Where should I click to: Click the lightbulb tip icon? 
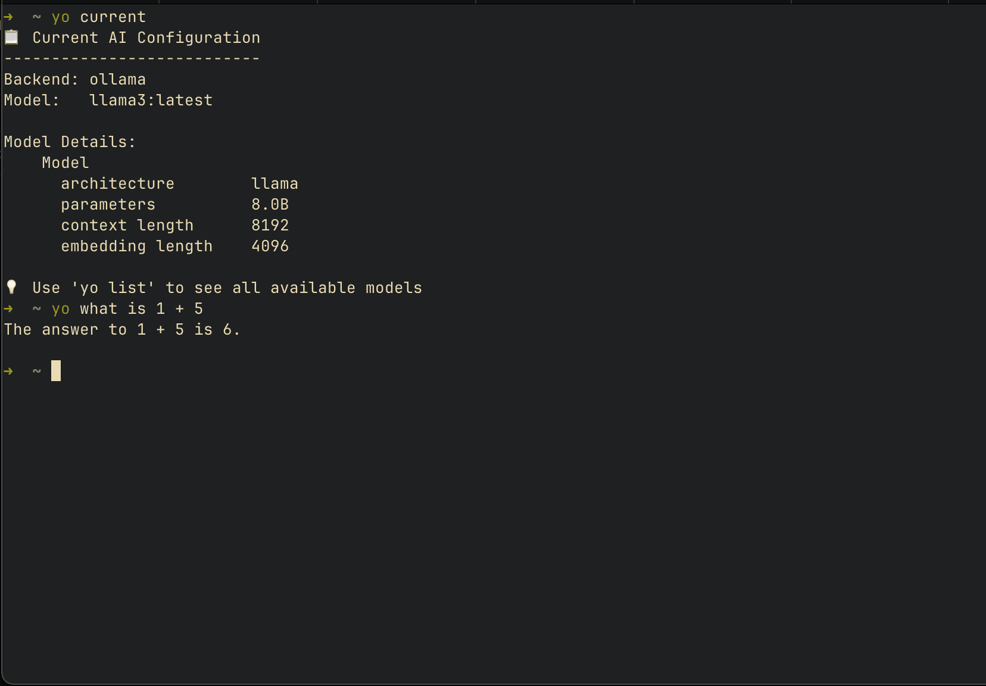pos(11,288)
